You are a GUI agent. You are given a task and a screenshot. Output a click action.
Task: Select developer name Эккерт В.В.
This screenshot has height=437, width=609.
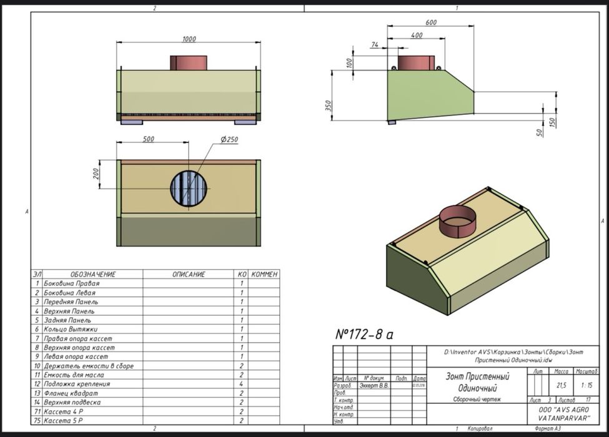374,386
